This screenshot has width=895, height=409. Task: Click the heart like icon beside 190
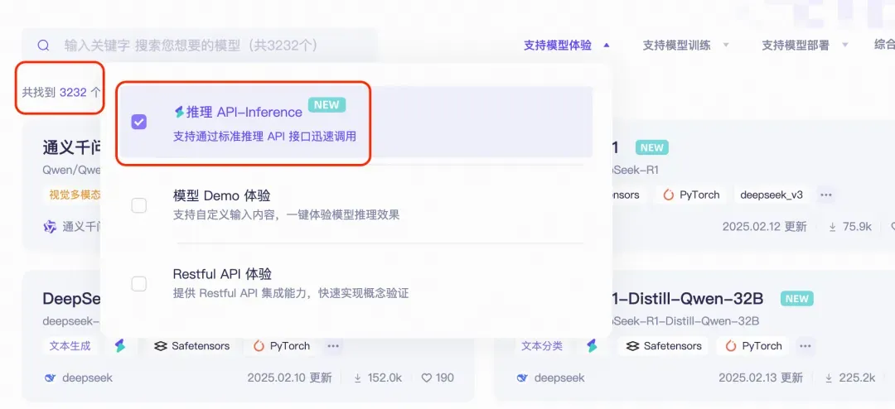tap(426, 378)
